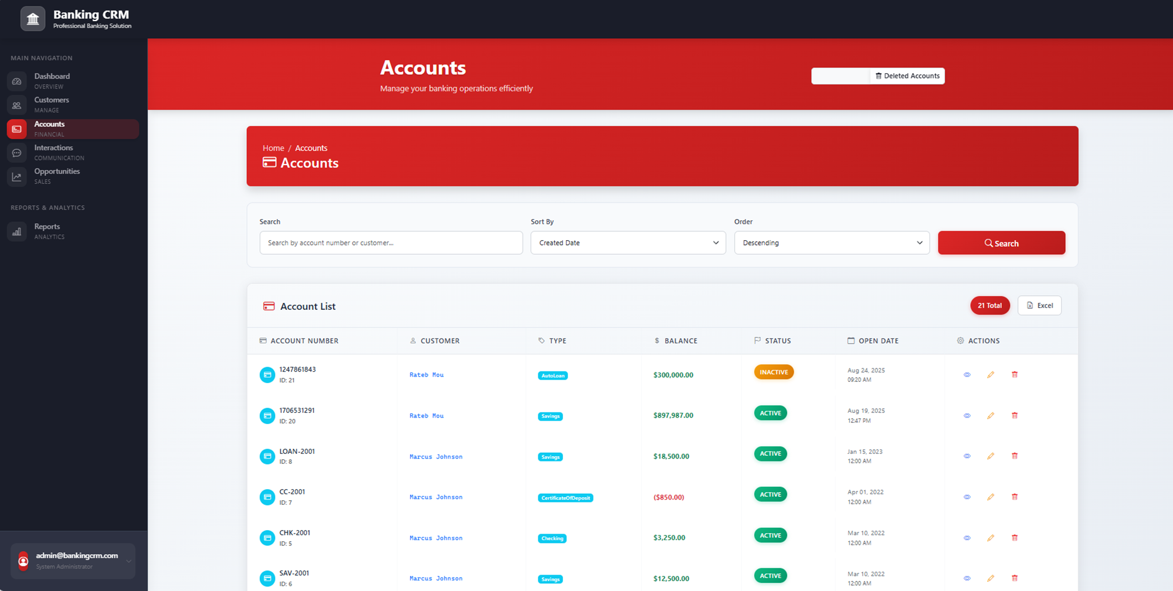The width and height of the screenshot is (1173, 591).
Task: Open Reports analytics from sidebar
Action: coord(16,231)
